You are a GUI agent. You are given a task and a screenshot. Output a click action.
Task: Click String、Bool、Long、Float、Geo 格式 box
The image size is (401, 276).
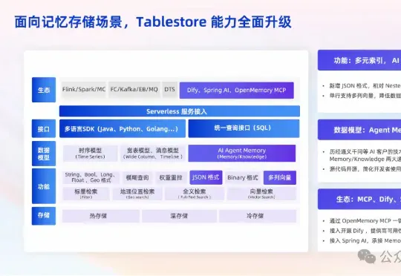point(91,177)
